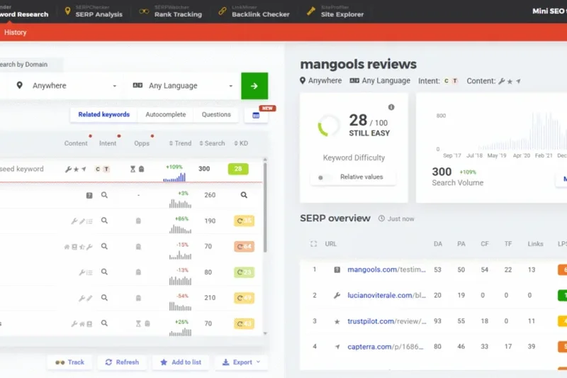Image resolution: width=567 pixels, height=378 pixels.
Task: Click the orange KD badge in -15% row
Action: [x=244, y=246]
